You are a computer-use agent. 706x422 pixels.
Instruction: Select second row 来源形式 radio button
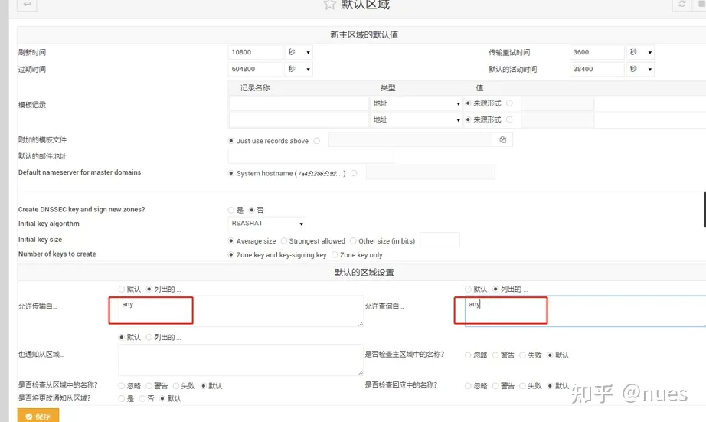tap(469, 119)
